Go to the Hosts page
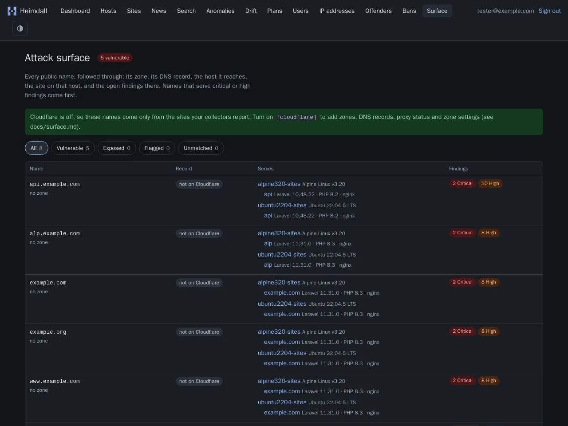The image size is (568, 426). coord(108,11)
